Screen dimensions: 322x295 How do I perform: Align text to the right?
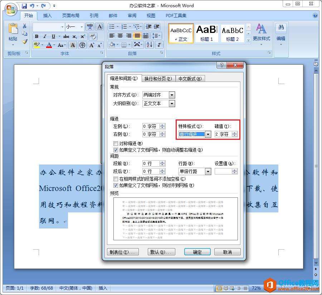pyautogui.click(x=129, y=36)
